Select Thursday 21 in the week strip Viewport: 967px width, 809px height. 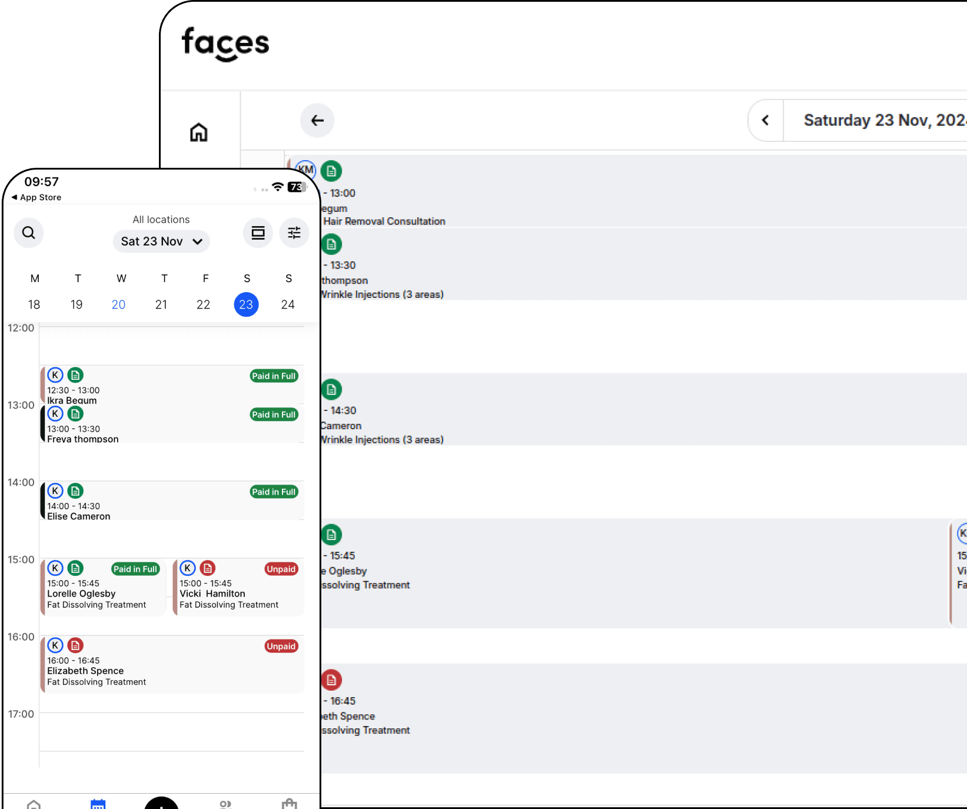[161, 304]
